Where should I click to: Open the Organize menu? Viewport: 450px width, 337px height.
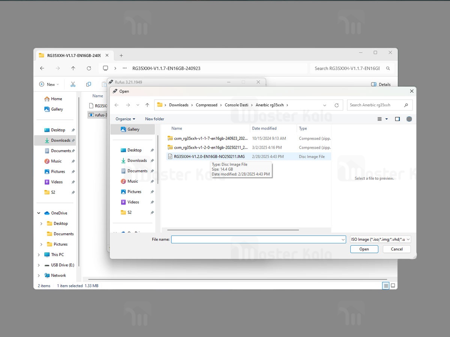pos(125,119)
